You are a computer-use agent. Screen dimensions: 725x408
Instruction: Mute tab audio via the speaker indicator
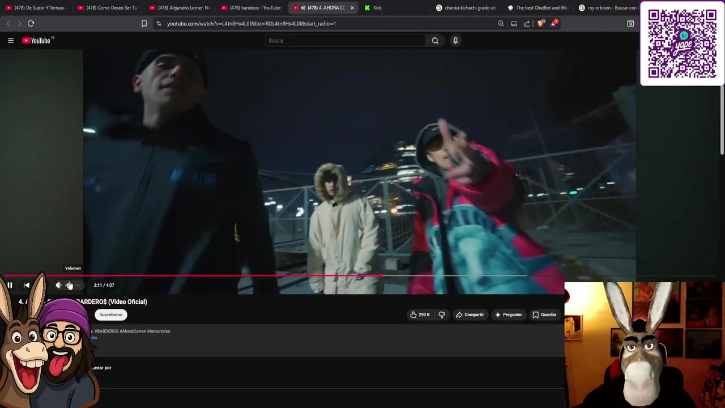[x=304, y=8]
